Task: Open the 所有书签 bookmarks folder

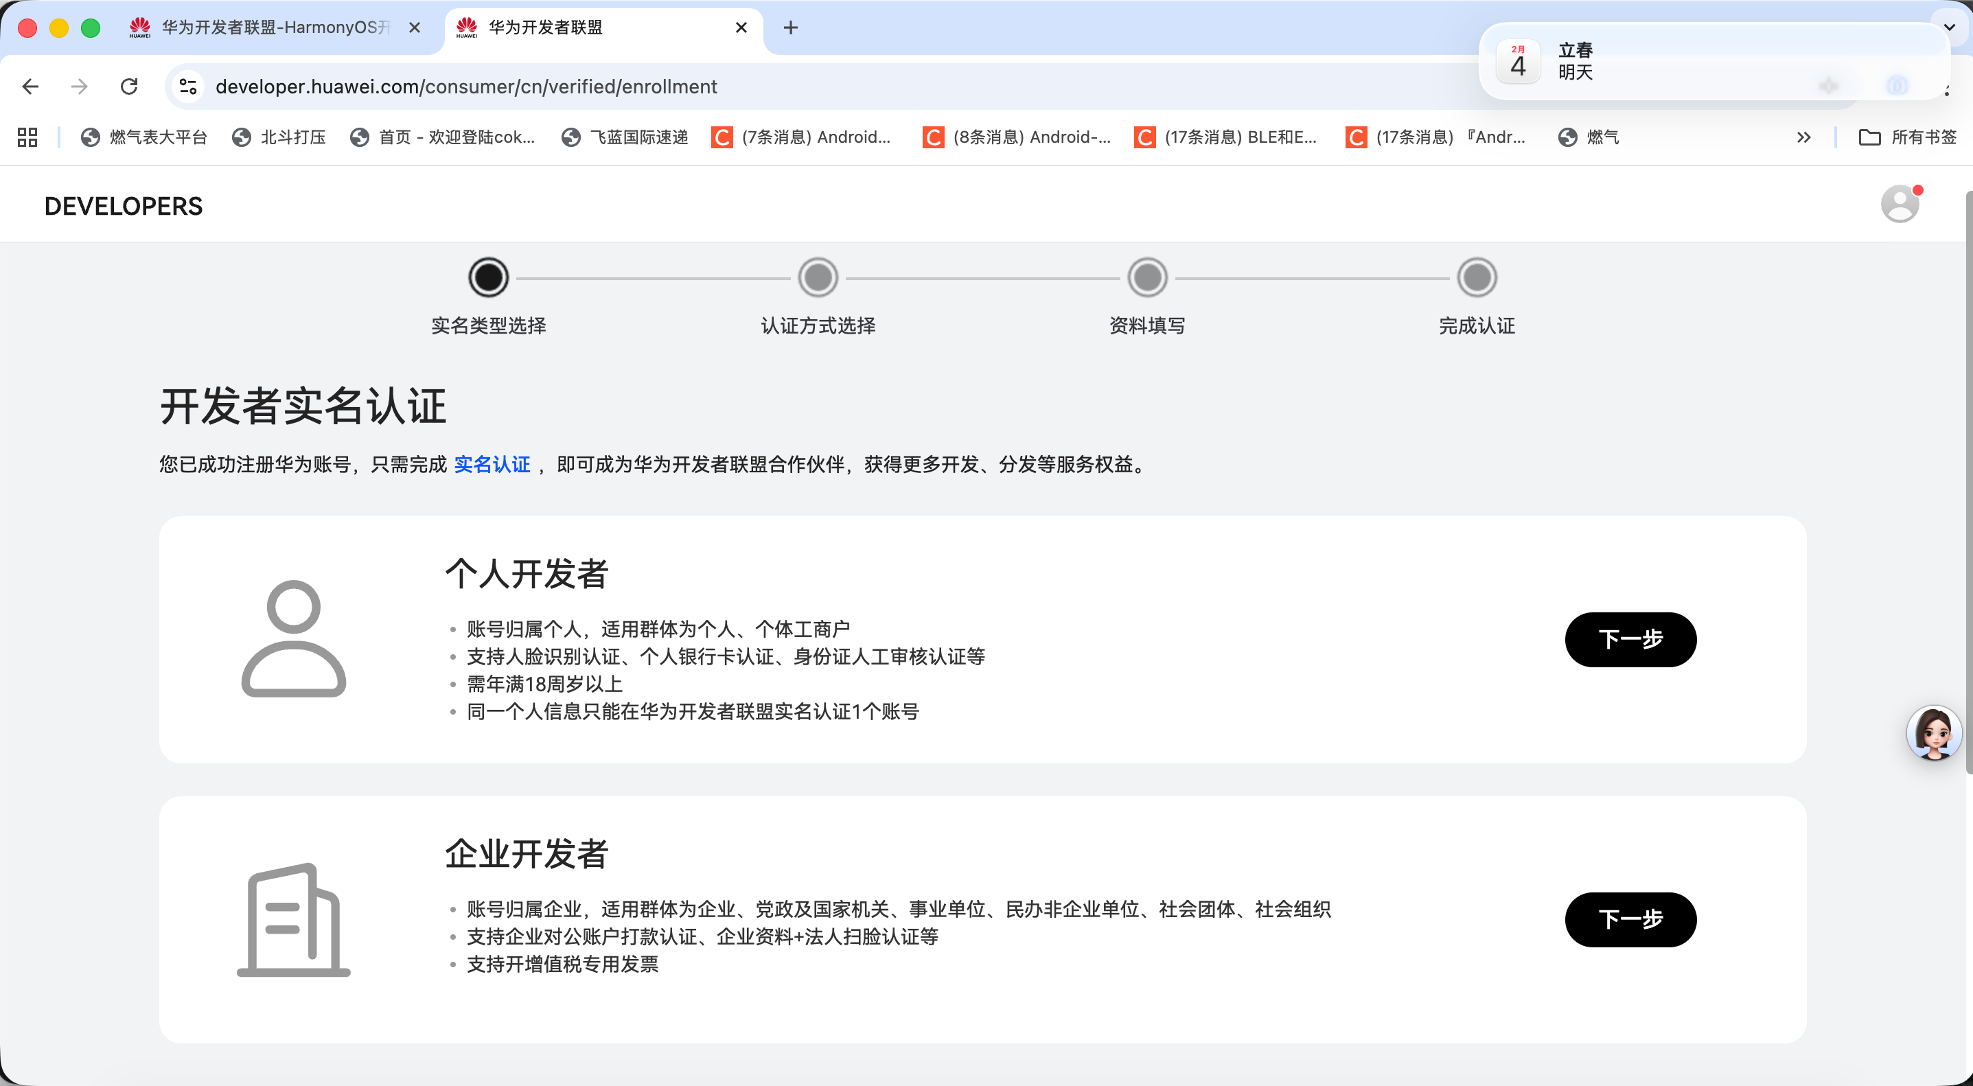Action: (1907, 137)
